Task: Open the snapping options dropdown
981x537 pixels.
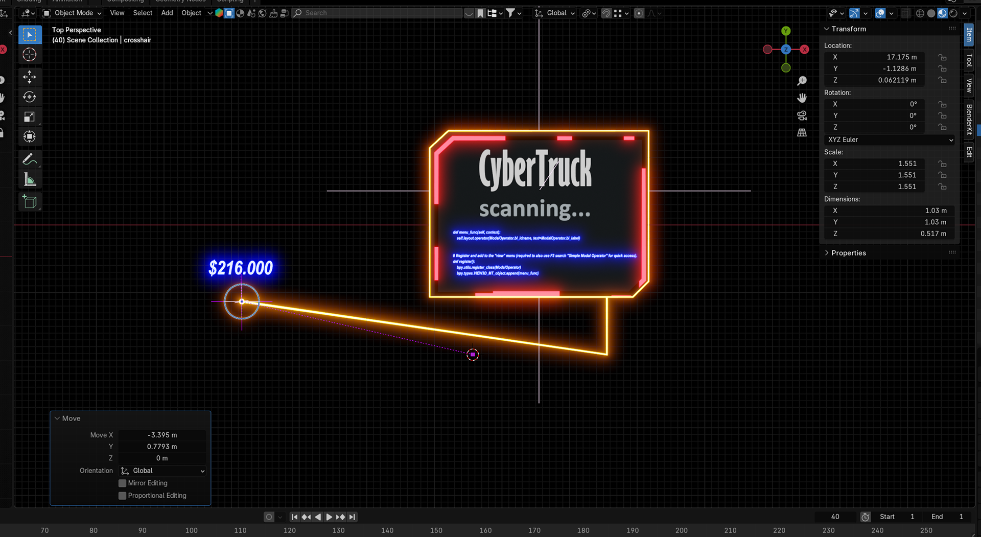Action: (622, 13)
